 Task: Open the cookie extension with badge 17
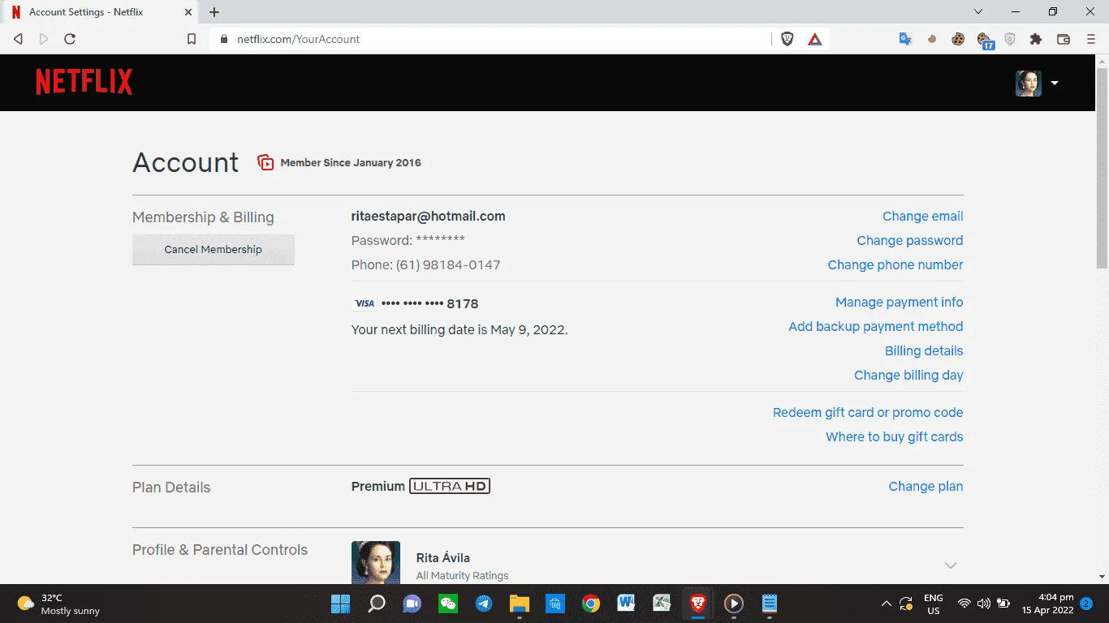[x=985, y=41]
